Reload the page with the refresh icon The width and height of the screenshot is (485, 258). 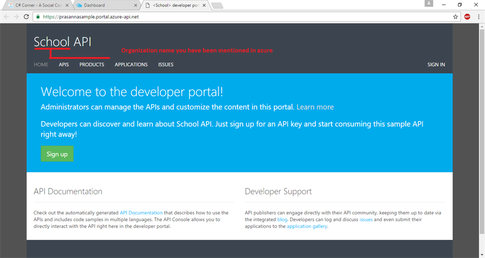[27, 17]
